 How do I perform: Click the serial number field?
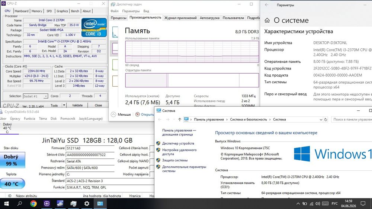[x=90, y=155]
